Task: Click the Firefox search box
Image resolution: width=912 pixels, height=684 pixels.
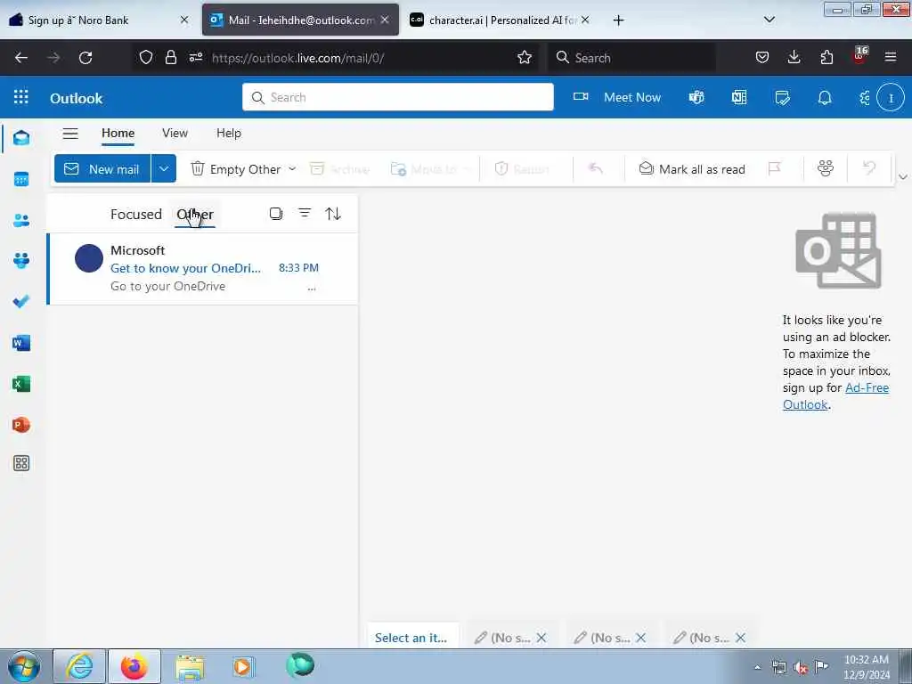Action: click(631, 58)
